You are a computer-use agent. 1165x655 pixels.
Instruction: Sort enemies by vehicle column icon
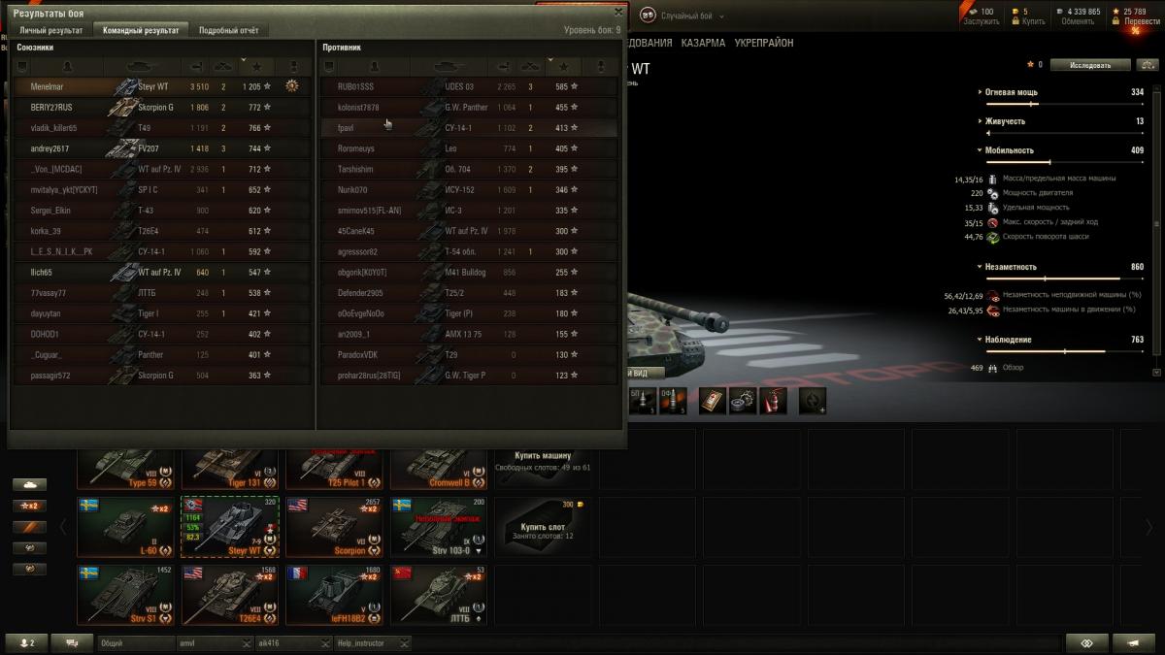(x=449, y=66)
